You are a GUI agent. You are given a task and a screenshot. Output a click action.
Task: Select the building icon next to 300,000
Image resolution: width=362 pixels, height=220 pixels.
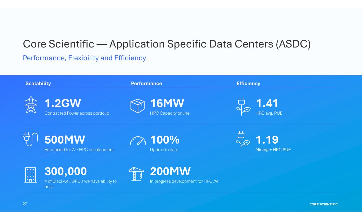[x=30, y=175]
